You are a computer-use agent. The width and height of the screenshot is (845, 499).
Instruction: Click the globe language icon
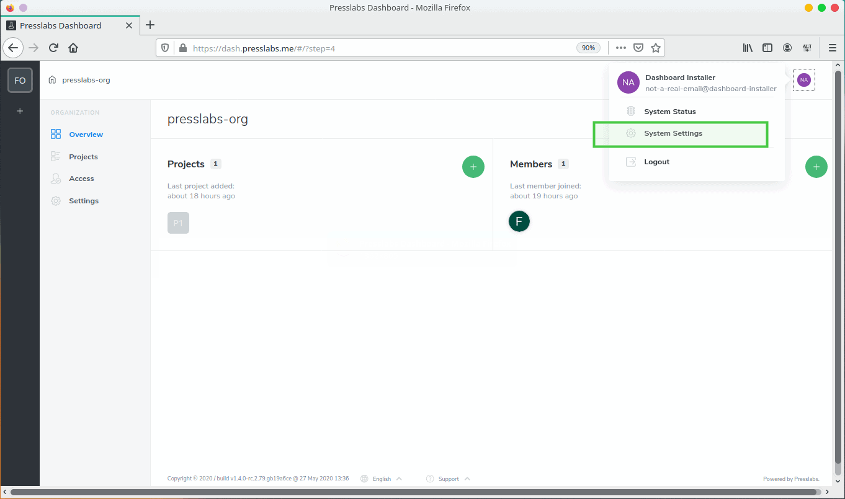[364, 479]
